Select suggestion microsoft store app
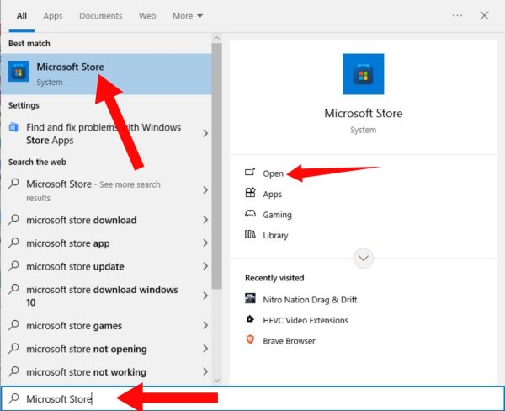The width and height of the screenshot is (505, 411). tap(68, 243)
